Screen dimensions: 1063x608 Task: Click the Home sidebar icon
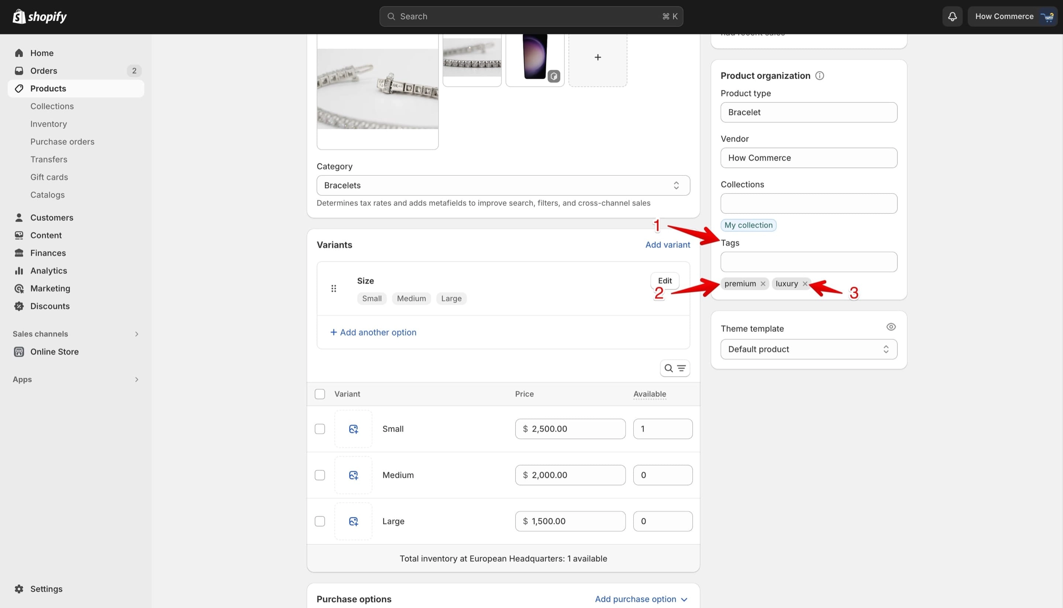pyautogui.click(x=19, y=53)
